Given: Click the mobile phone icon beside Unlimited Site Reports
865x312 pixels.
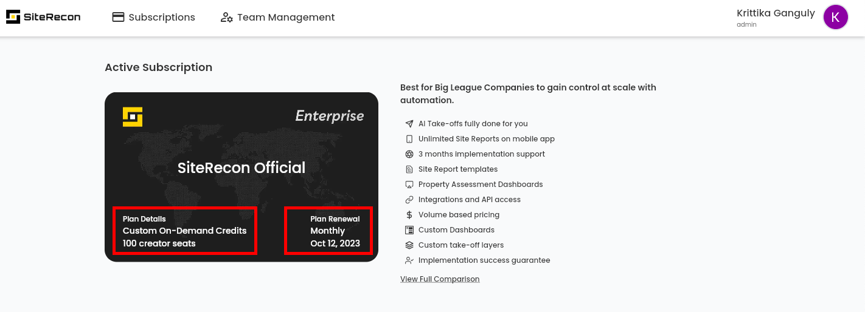Looking at the screenshot, I should (409, 139).
